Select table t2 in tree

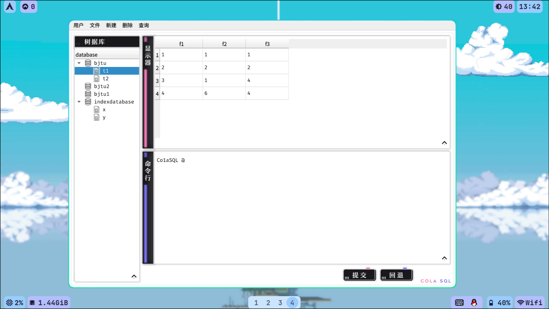pyautogui.click(x=106, y=78)
